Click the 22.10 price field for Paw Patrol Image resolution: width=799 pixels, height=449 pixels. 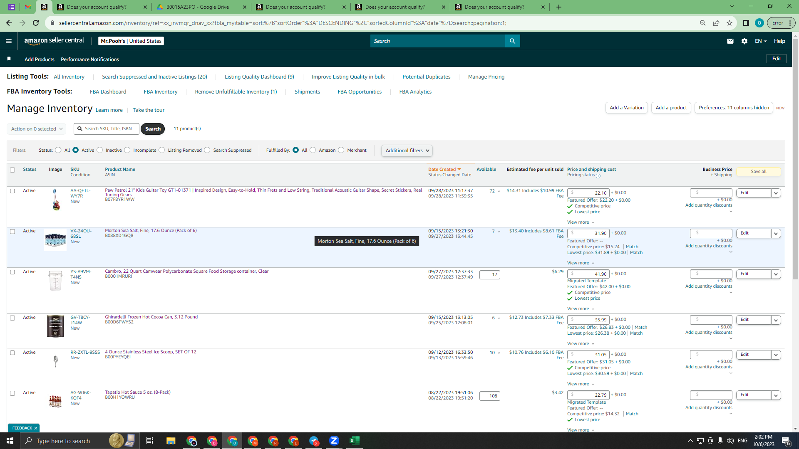pos(588,193)
